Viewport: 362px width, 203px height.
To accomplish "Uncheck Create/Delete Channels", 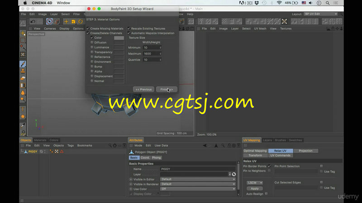I will (88, 33).
